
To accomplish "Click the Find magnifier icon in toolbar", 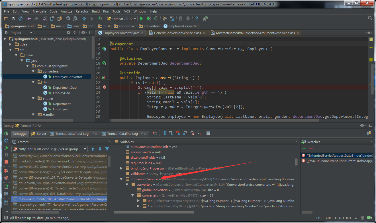I will (x=68, y=18).
